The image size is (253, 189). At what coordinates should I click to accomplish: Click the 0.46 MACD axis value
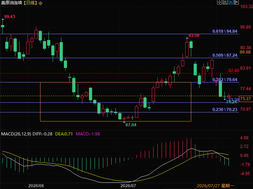coord(244,156)
